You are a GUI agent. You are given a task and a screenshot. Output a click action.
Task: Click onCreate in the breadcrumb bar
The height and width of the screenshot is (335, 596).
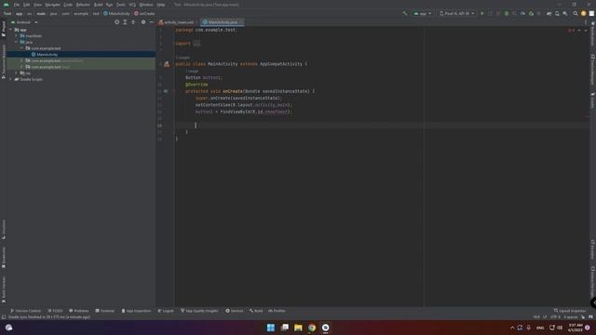[144, 13]
